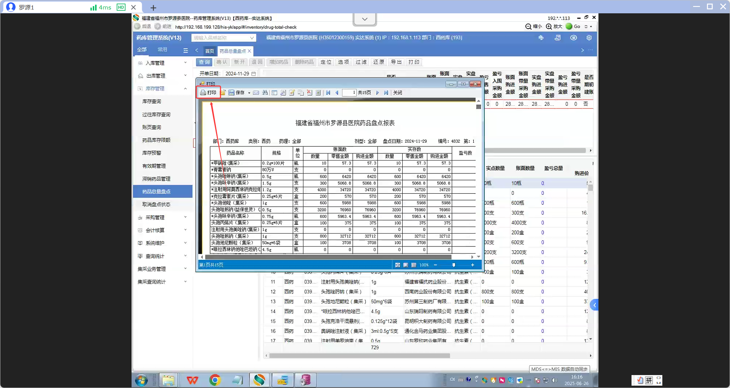Expand the 系统维护 menu group
Image resolution: width=730 pixels, height=388 pixels.
[163, 243]
